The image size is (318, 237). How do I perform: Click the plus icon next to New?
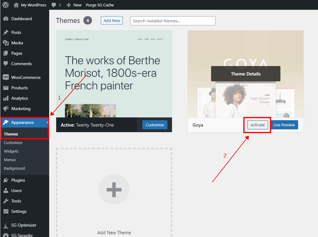[x=69, y=5]
